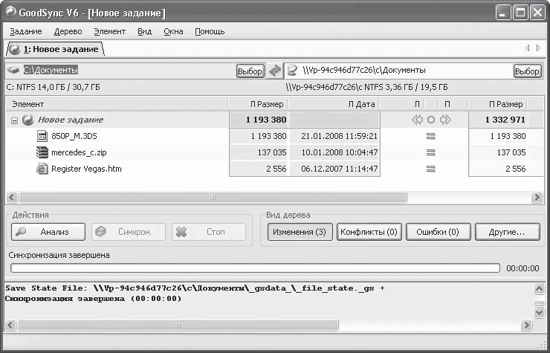
Task: Click the file list horizontal scrollbar thumb
Action: 213,197
